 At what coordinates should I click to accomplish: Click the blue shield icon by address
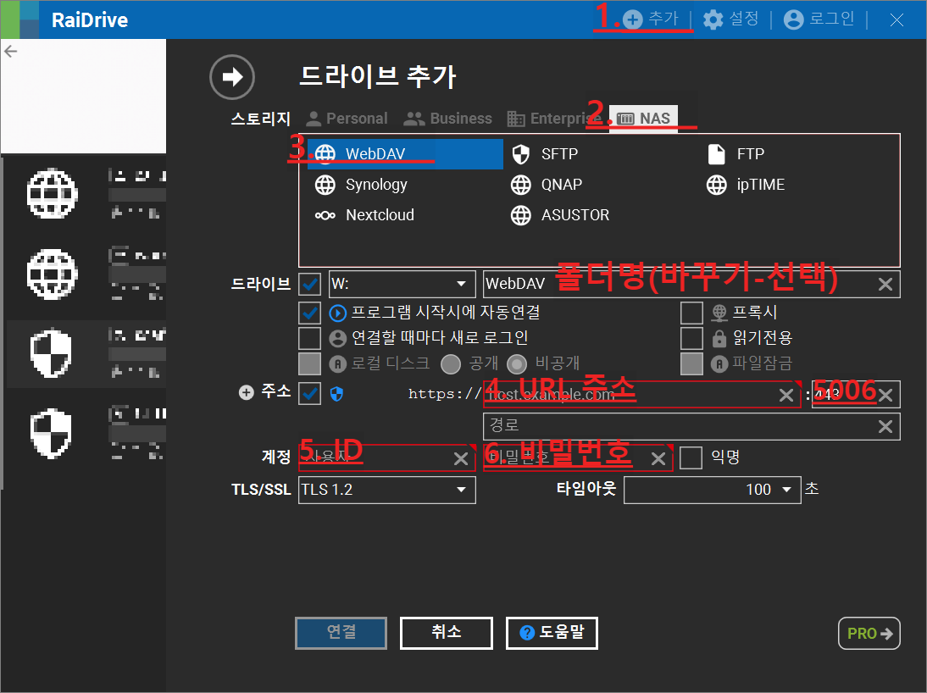point(336,394)
